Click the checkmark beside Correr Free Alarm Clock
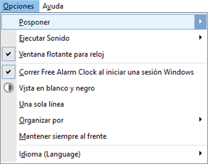Image resolution: width=208 pixels, height=164 pixels. (x=9, y=72)
